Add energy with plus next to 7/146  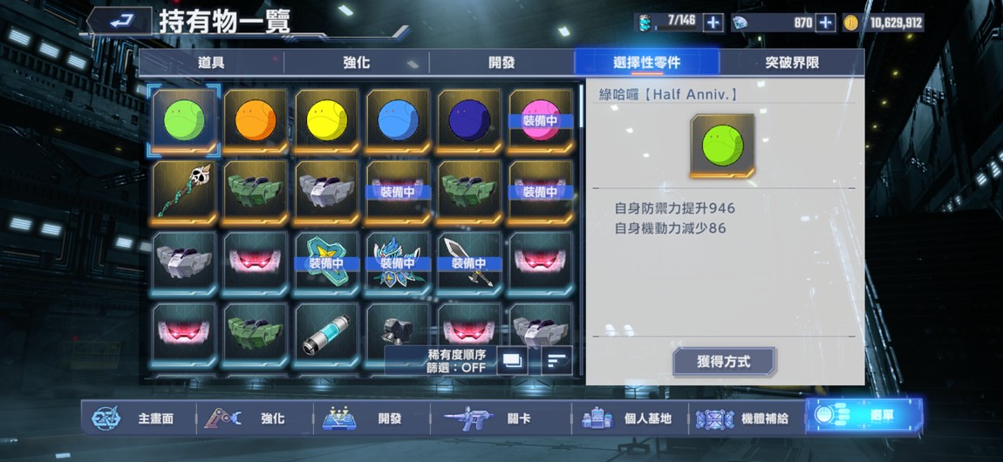coord(713,23)
